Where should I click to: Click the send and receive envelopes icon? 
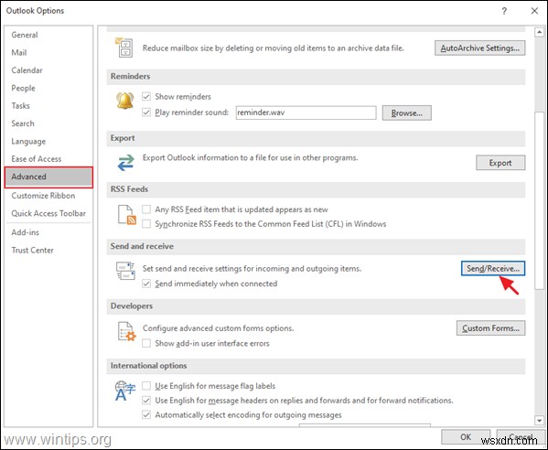pos(125,271)
